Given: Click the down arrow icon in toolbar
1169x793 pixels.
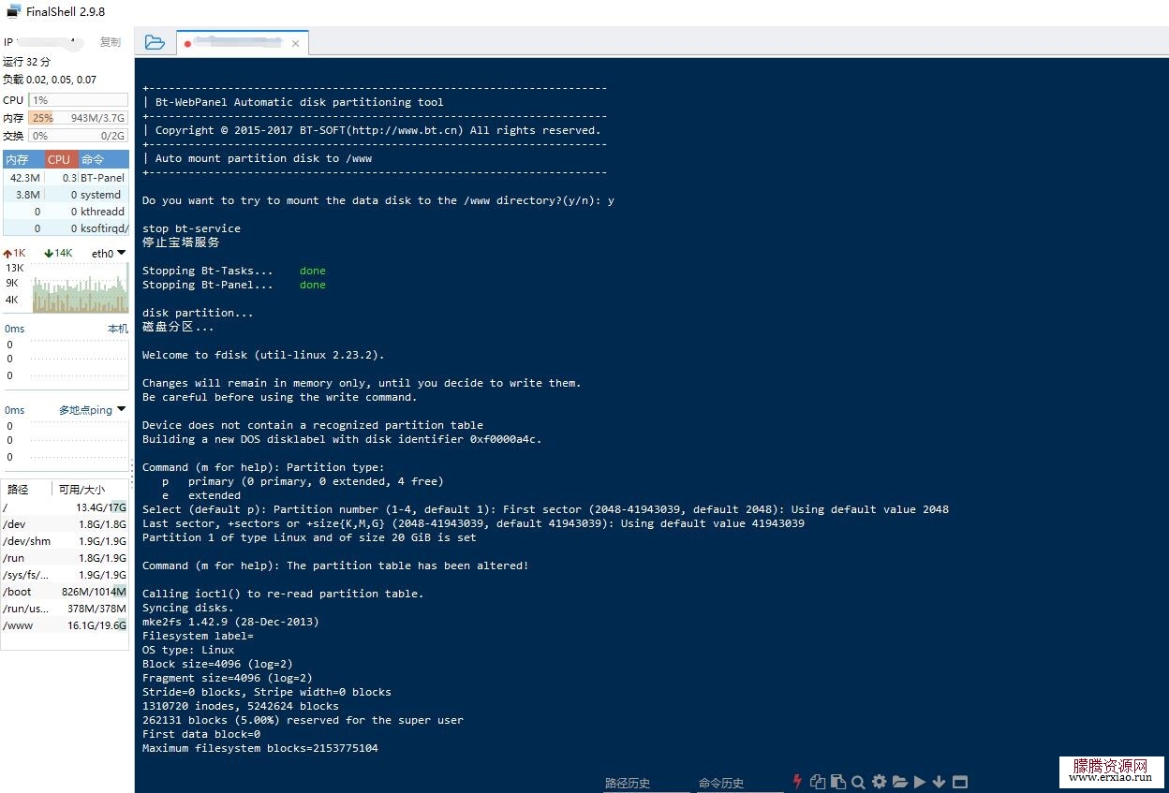Looking at the screenshot, I should point(940,782).
